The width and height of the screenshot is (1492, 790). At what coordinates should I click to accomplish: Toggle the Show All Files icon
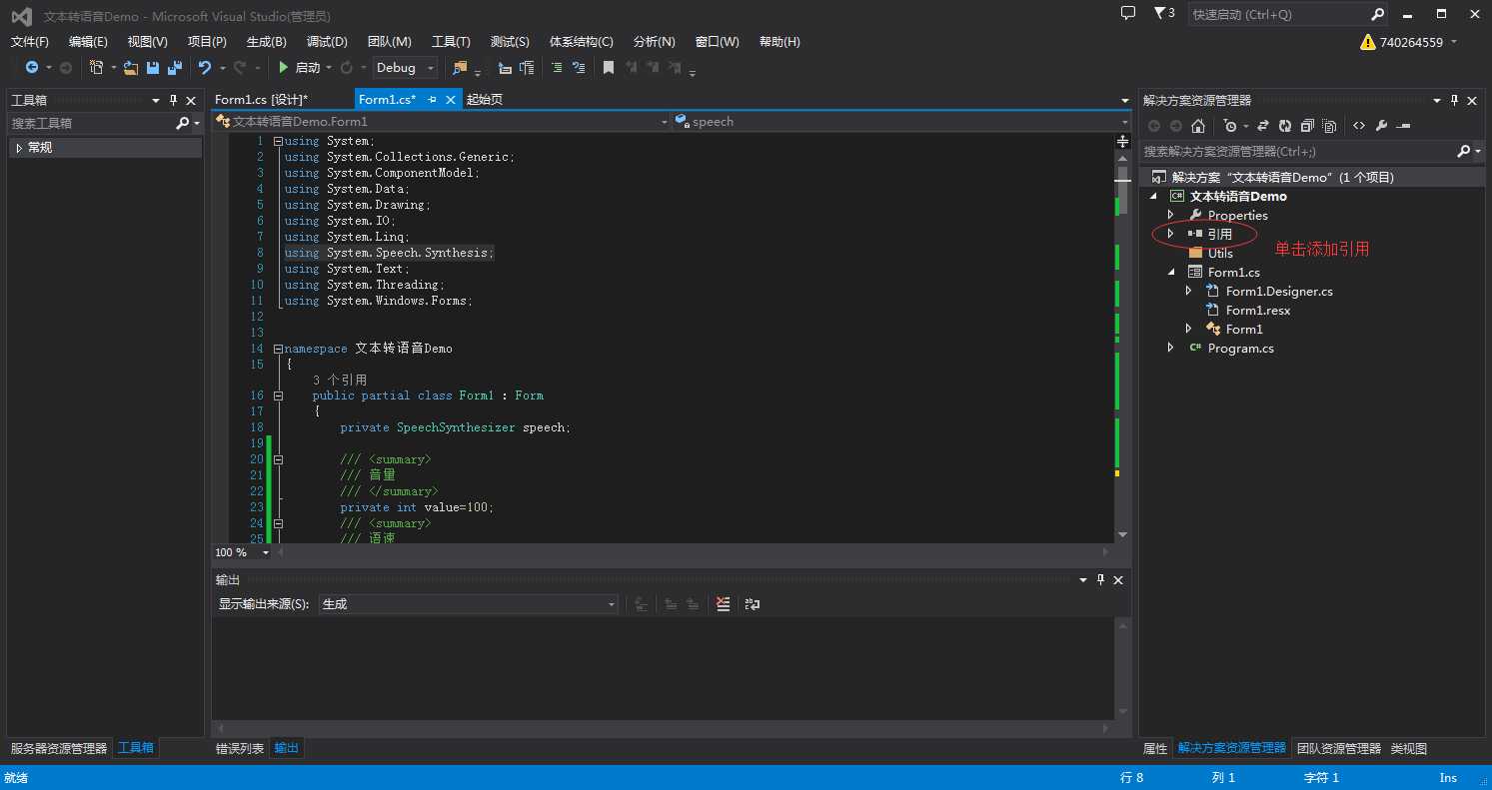point(1329,126)
